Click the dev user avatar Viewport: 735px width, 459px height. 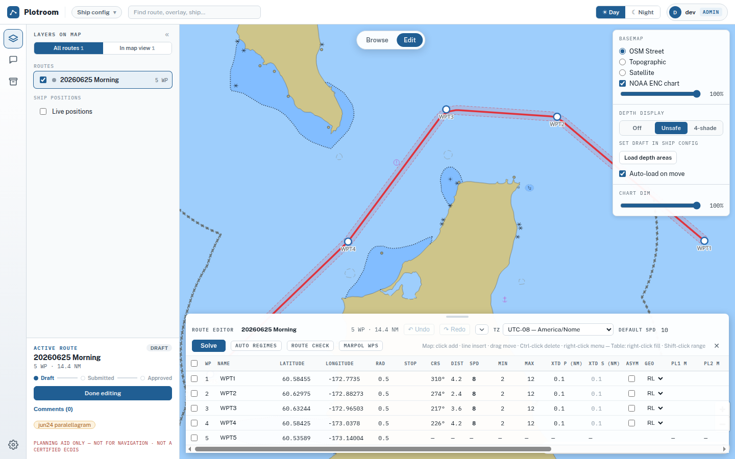coord(675,12)
